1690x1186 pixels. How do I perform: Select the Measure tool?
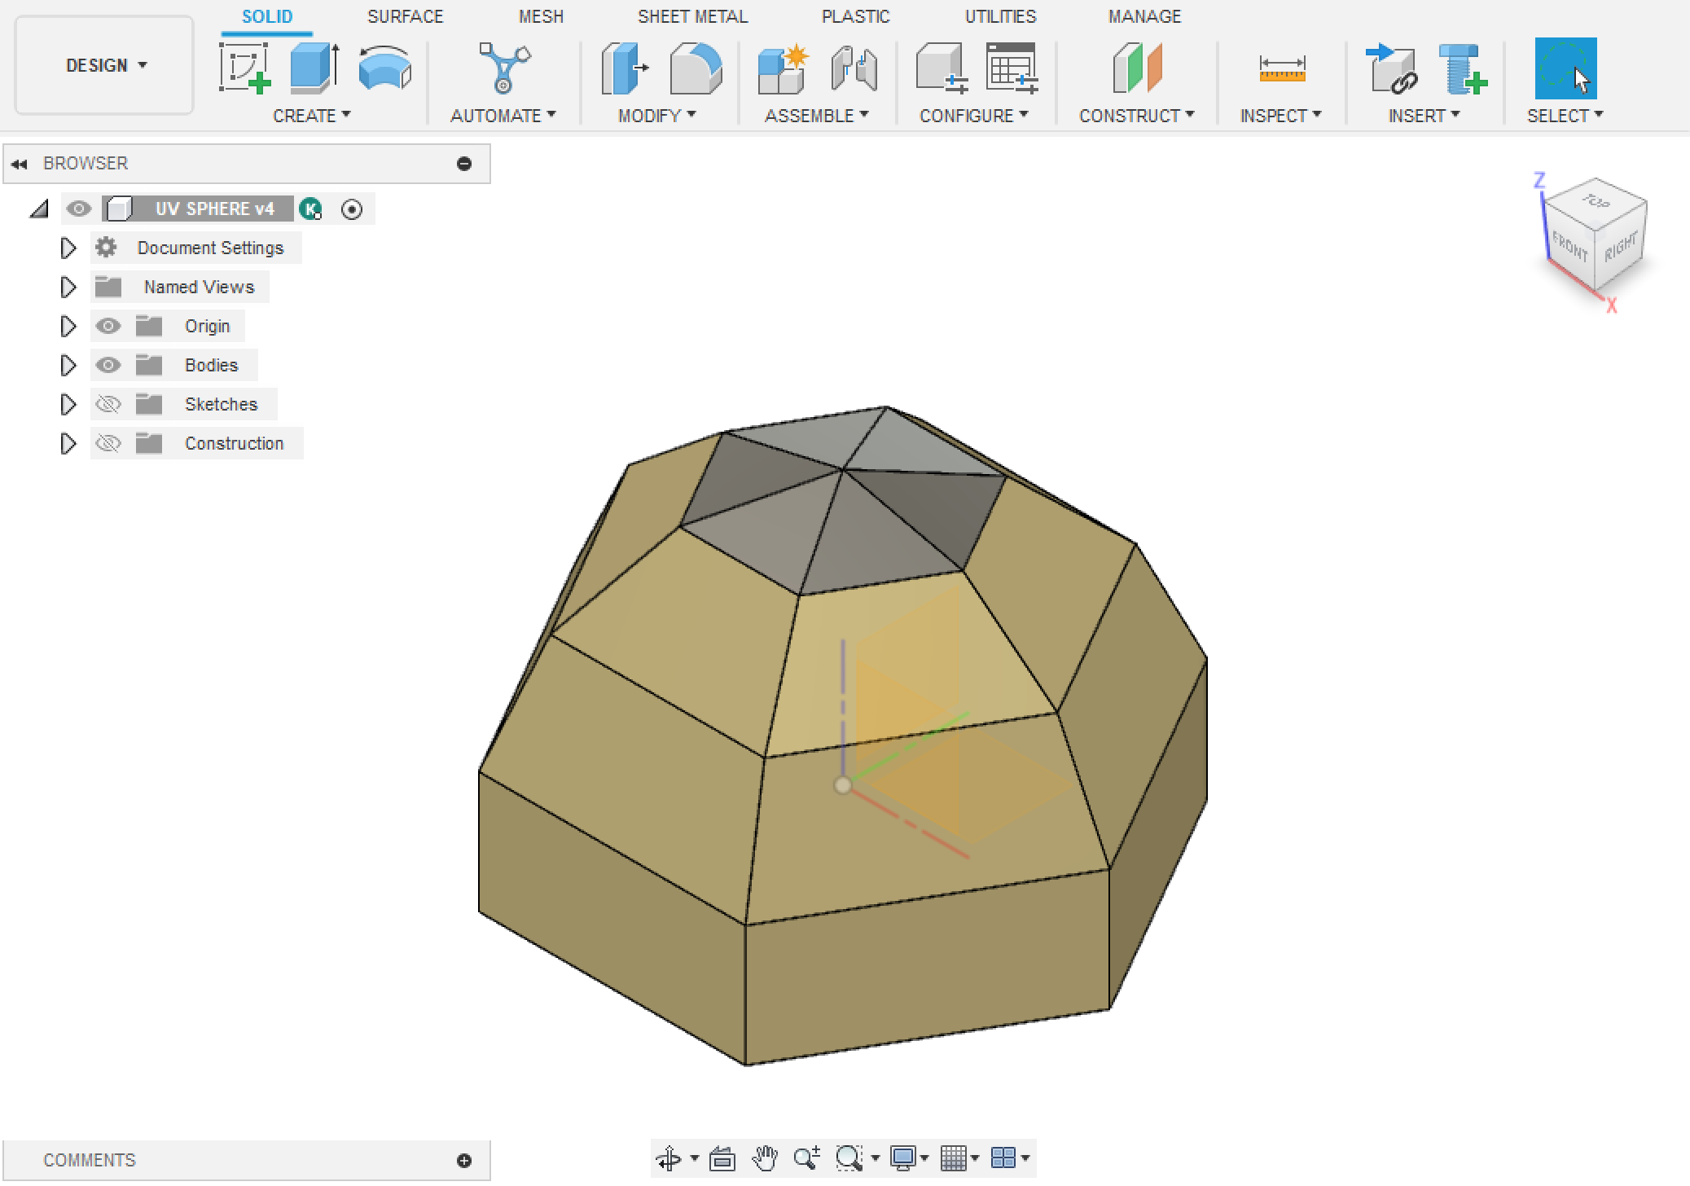[1282, 68]
